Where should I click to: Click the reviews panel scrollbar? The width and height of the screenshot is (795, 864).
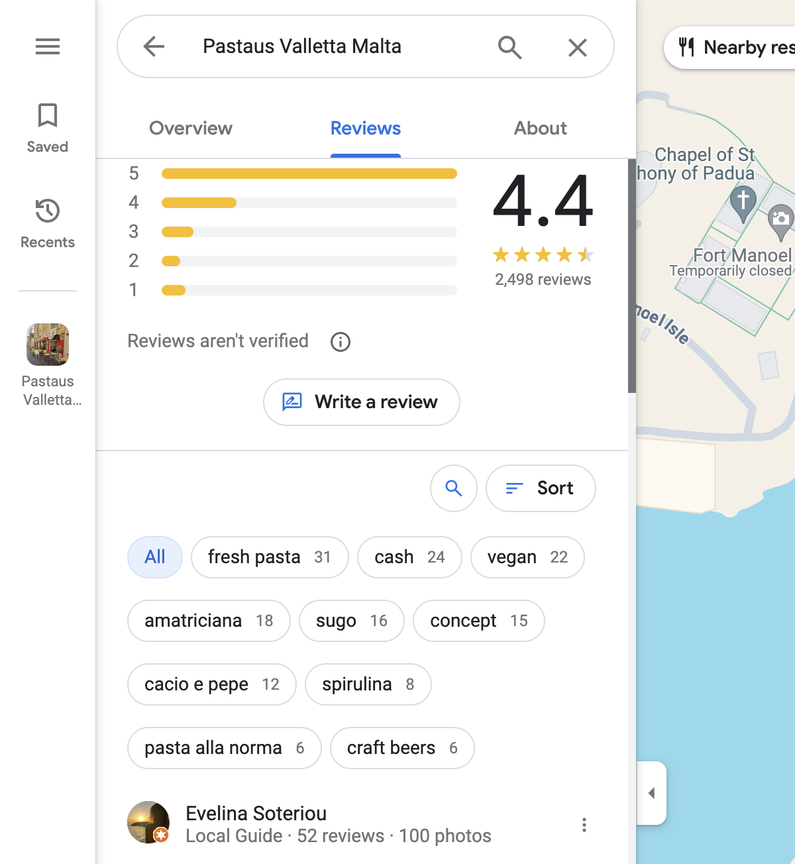[632, 276]
